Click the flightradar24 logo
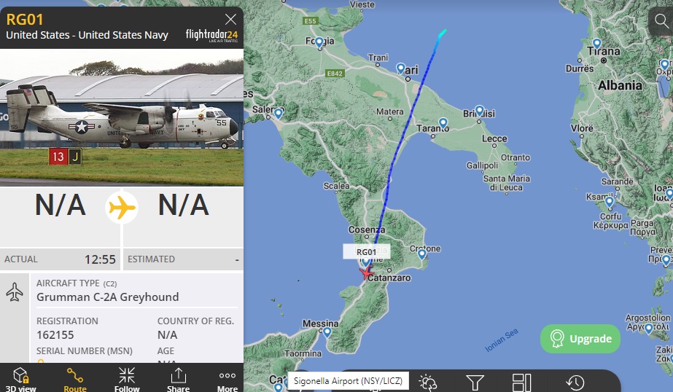The width and height of the screenshot is (673, 392). pos(211,35)
